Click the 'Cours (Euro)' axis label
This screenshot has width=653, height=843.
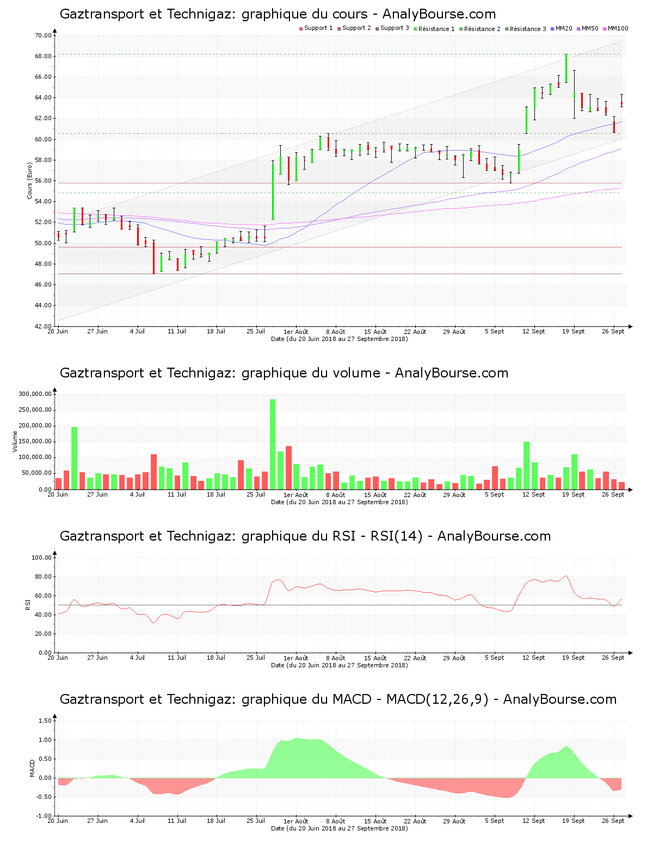[x=30, y=181]
